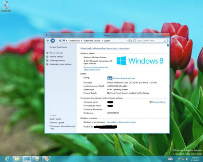Expand the arrow after Control Panel breadcrumb
Screen dimensions: 203x162
coord(82,41)
